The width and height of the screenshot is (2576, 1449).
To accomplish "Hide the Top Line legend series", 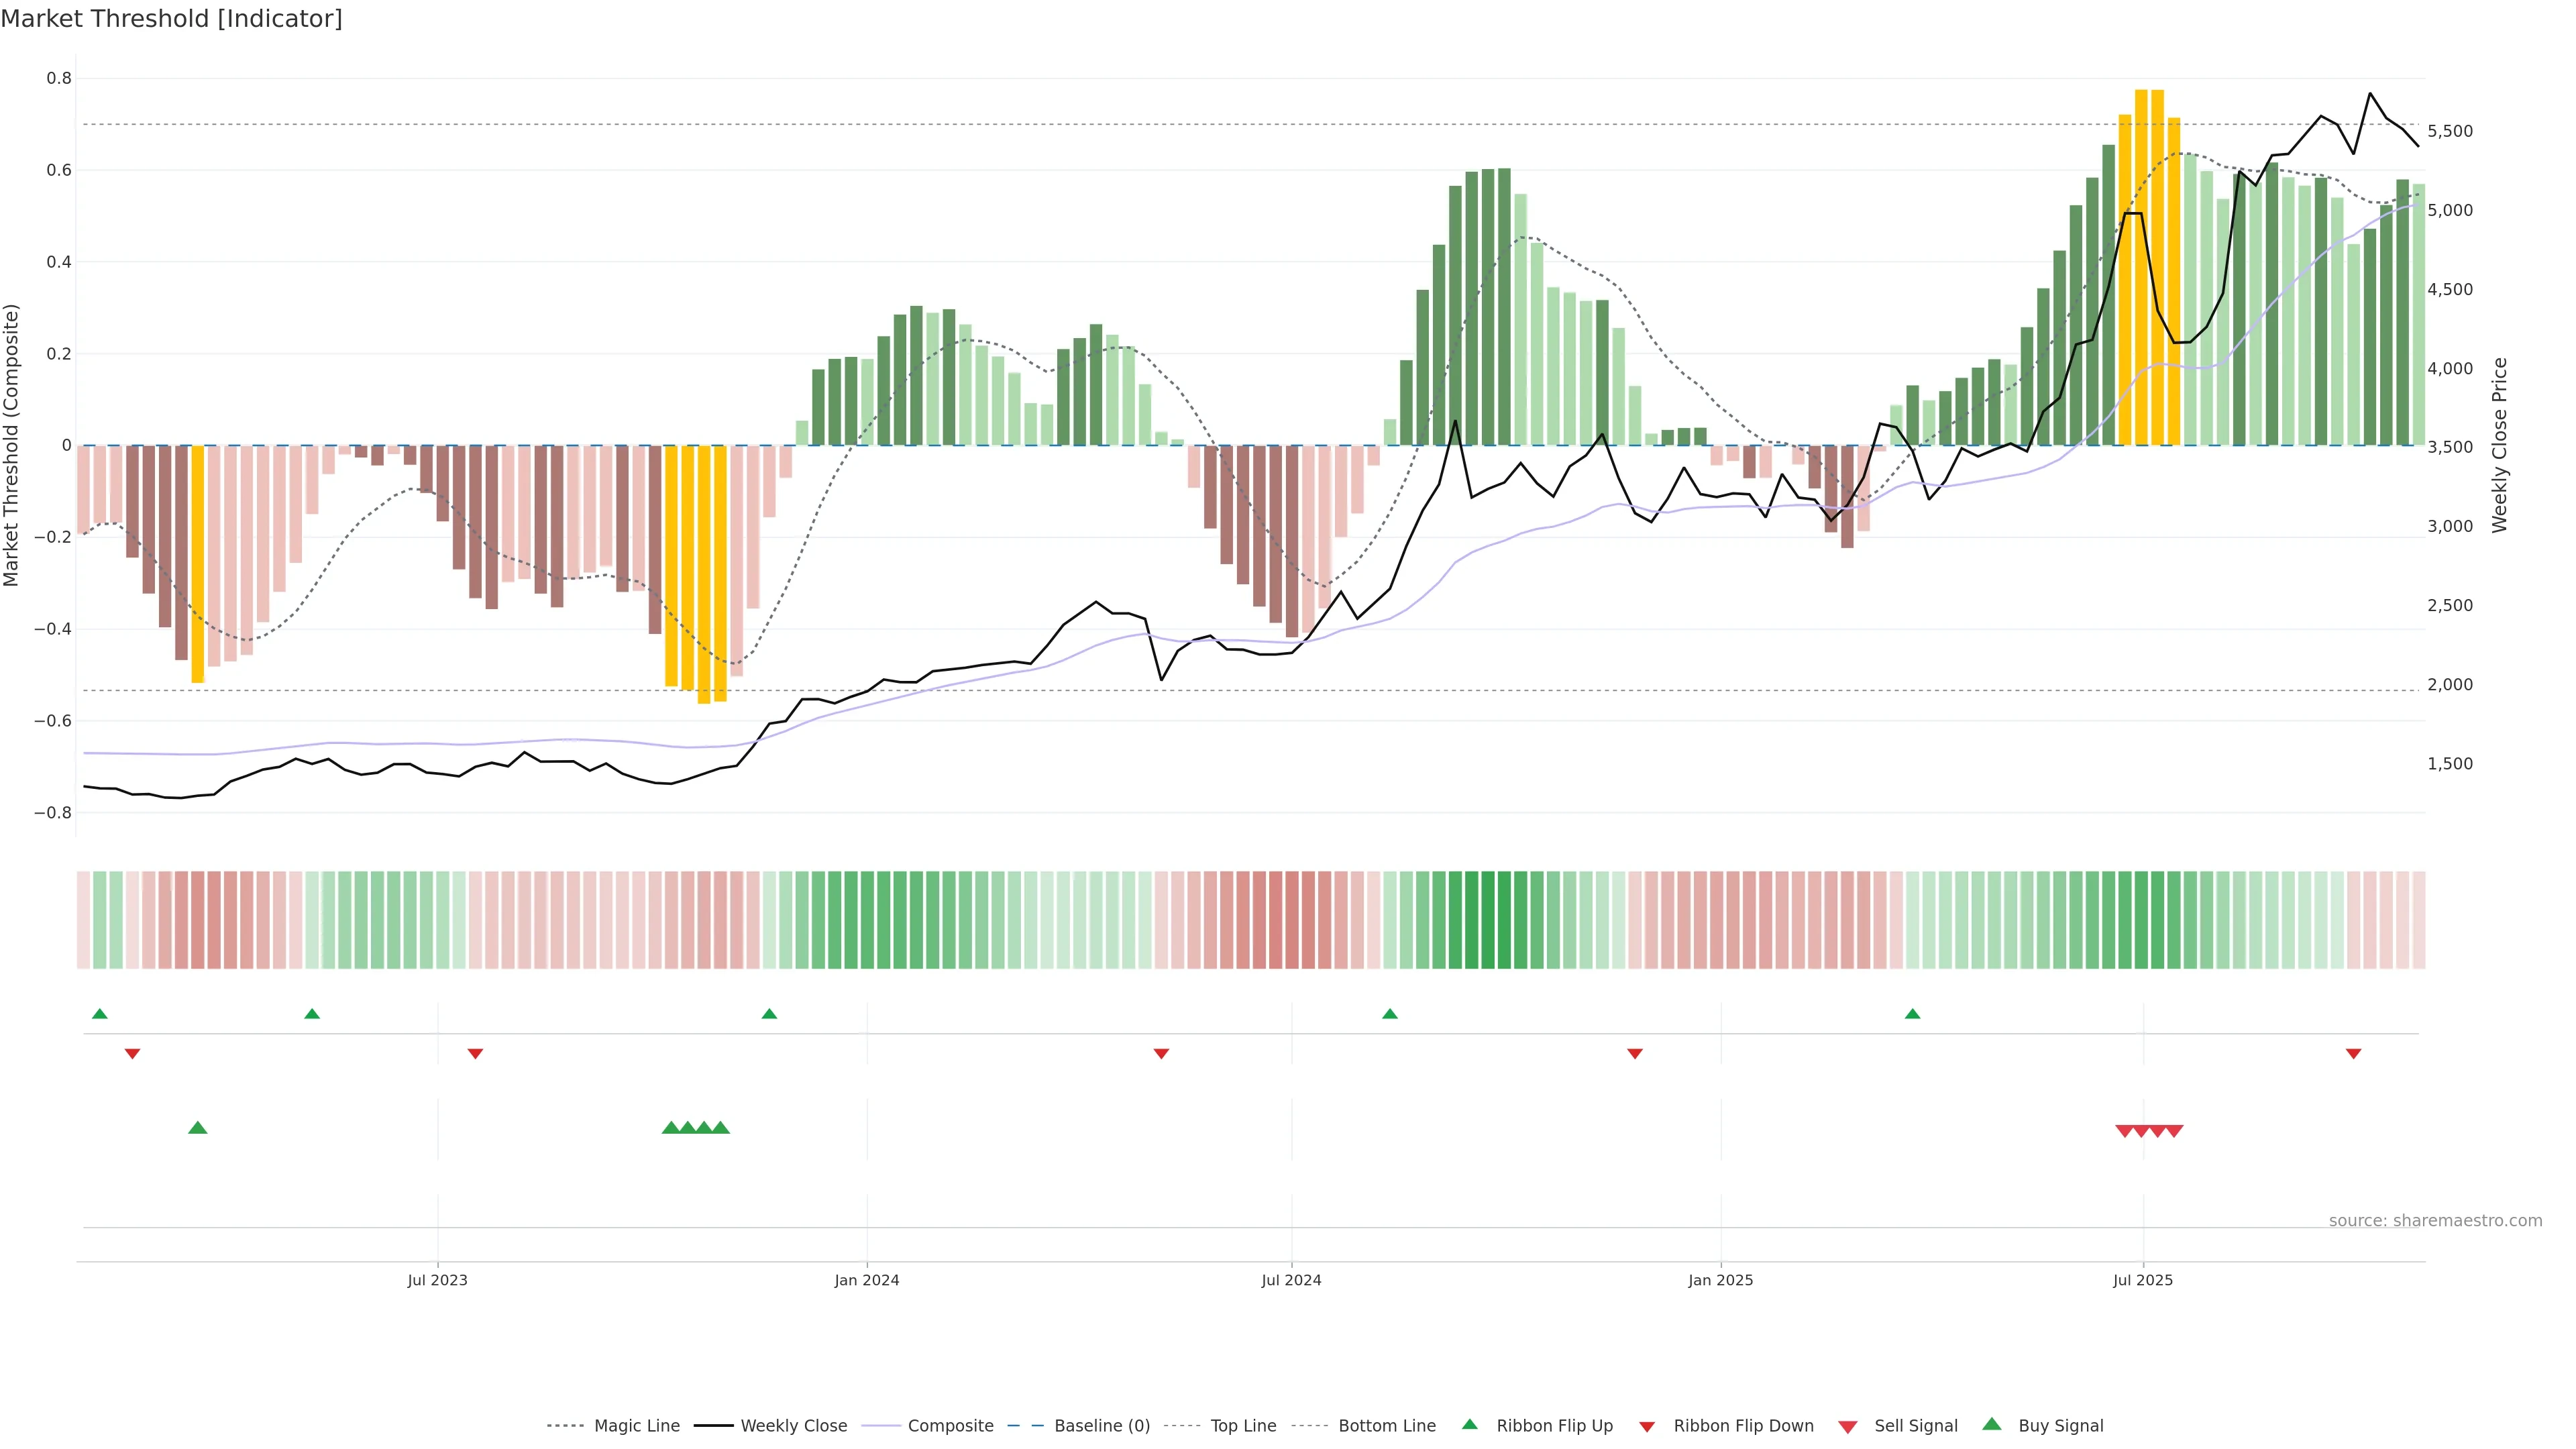I will (1243, 1426).
